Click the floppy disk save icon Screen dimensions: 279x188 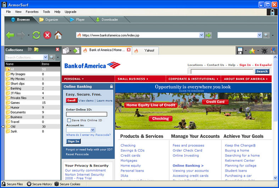click(x=240, y=51)
